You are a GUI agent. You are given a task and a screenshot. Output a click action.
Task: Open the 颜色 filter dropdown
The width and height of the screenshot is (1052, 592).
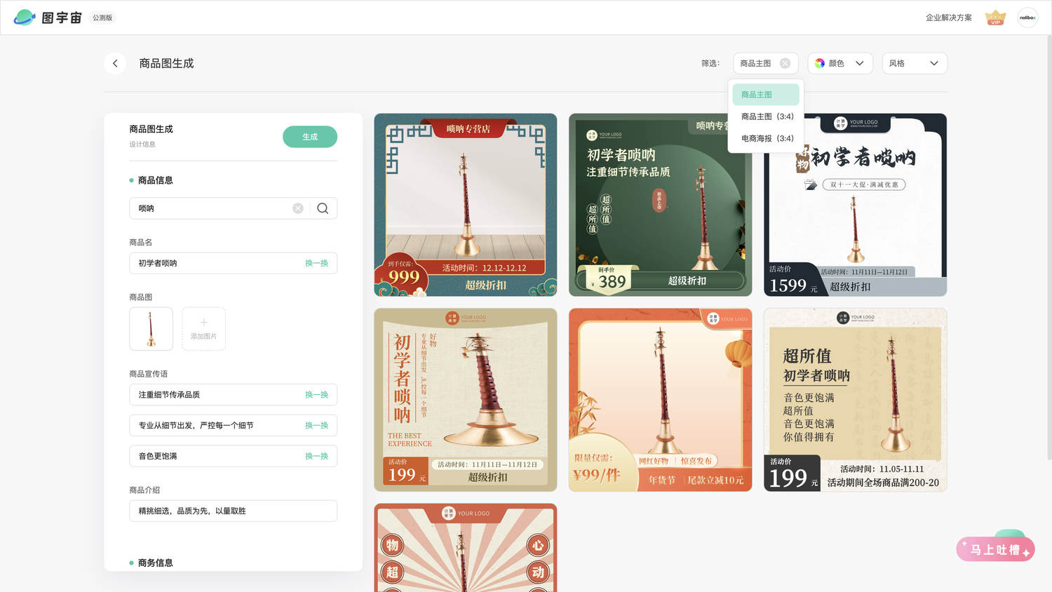coord(840,63)
